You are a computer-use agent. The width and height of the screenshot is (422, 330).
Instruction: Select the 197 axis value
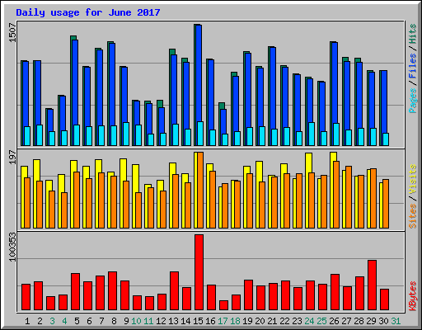[12, 157]
